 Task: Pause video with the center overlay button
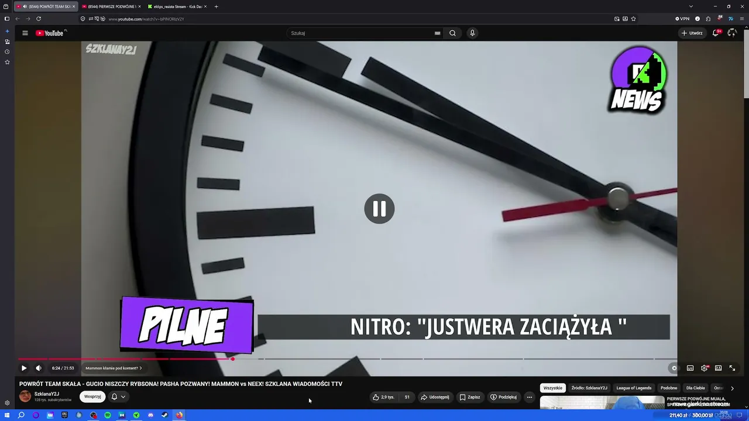379,209
